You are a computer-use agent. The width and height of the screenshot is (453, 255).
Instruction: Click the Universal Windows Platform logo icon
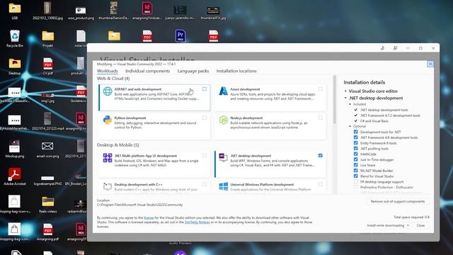coord(224,186)
